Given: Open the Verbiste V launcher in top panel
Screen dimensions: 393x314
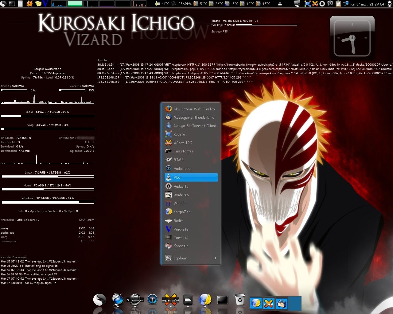Looking at the screenshot, I should (46, 4).
